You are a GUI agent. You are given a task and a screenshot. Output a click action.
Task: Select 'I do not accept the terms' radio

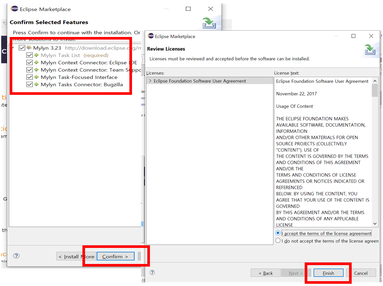pos(278,240)
